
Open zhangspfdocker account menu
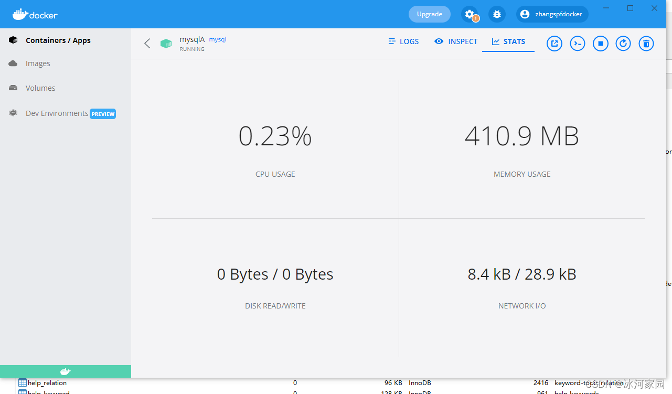(x=552, y=14)
